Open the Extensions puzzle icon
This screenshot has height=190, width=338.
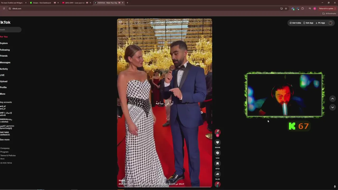(303, 8)
